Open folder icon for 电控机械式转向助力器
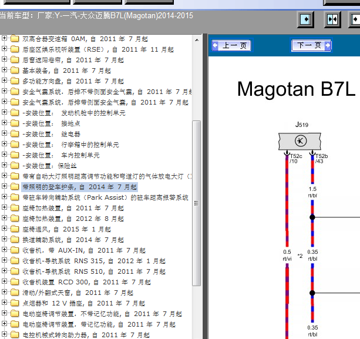 [15, 335]
